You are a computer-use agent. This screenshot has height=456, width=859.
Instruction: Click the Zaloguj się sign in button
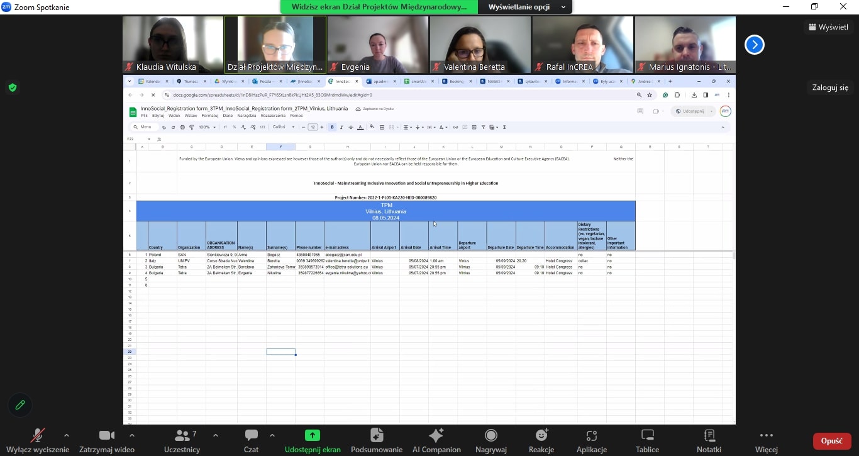pos(830,87)
